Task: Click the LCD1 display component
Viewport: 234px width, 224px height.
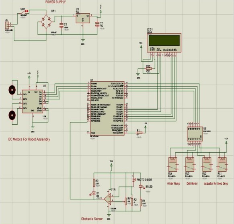Action: (x=164, y=43)
